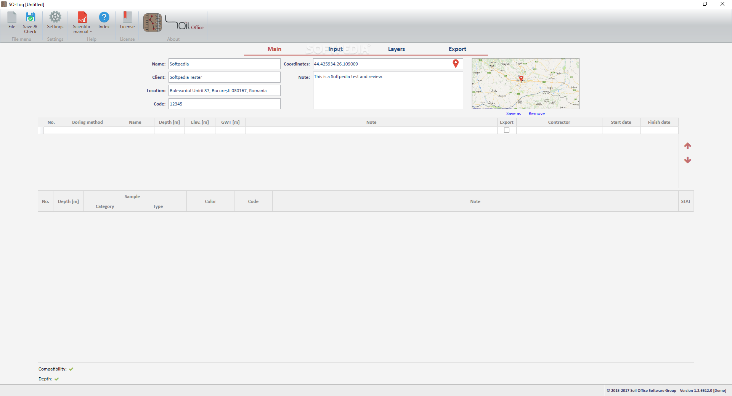Open the License icon
This screenshot has width=732, height=396.
[127, 21]
